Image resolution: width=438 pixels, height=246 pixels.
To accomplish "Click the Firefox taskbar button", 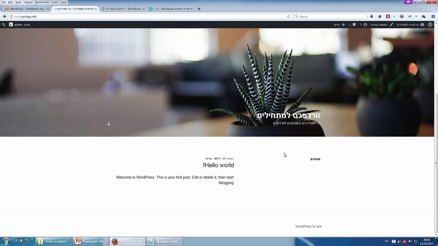I will click(x=128, y=242).
